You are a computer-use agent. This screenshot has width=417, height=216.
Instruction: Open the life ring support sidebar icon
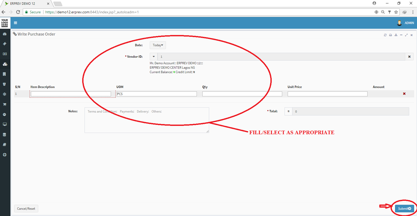[5, 155]
